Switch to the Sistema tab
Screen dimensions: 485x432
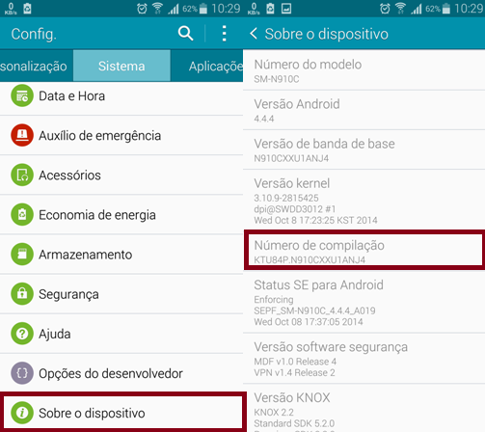[121, 66]
